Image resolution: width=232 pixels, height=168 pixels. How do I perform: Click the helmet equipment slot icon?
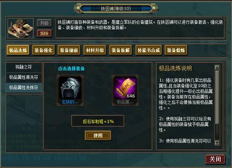point(70,90)
